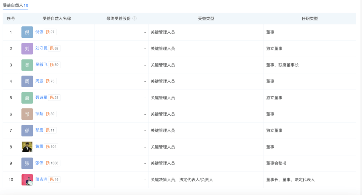Image resolution: width=362 pixels, height=195 pixels.
Task: Open 蒲吉洲's related companies badge 16
Action: (x=54, y=179)
